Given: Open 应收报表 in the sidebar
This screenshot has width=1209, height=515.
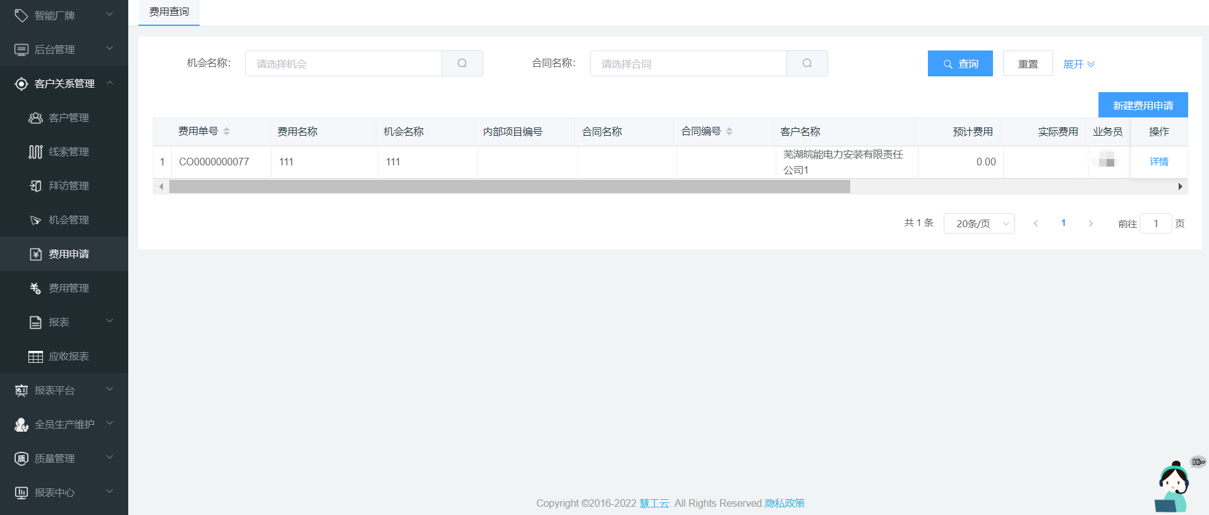Looking at the screenshot, I should [68, 356].
